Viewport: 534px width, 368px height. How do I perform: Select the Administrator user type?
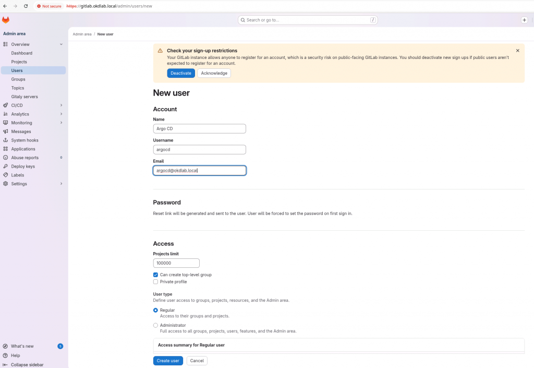pos(155,325)
